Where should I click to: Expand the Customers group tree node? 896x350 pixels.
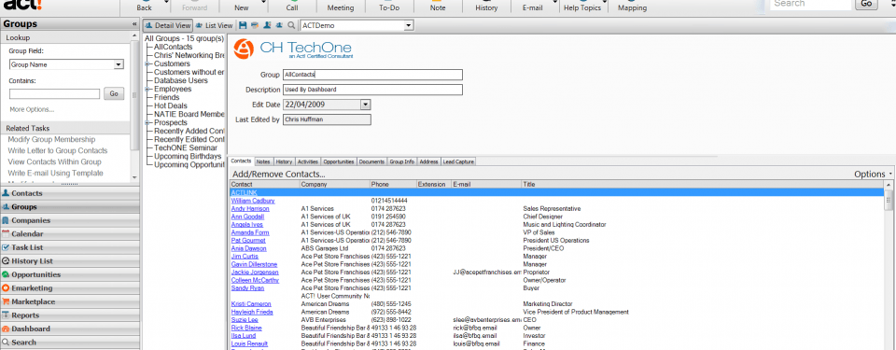click(147, 64)
